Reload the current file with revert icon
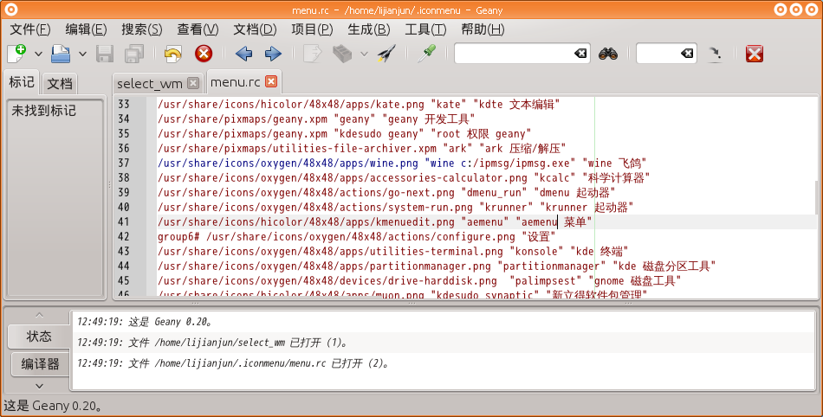 (172, 54)
